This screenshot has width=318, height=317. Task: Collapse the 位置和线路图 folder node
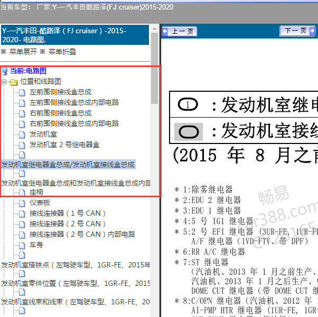click(x=4, y=82)
